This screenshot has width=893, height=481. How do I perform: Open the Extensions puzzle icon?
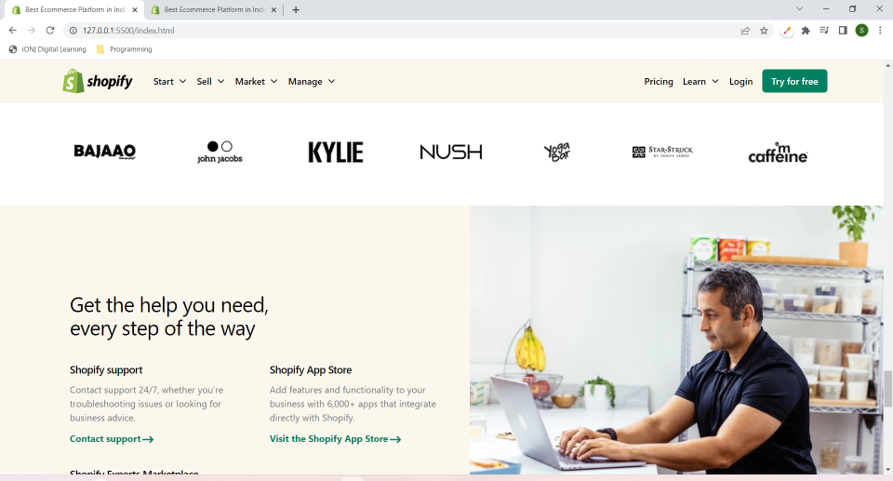coord(806,30)
